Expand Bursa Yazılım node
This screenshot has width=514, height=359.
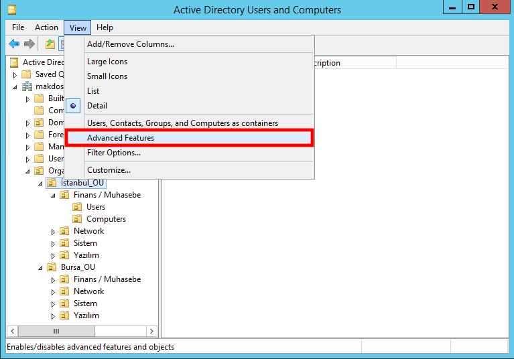[x=53, y=316]
